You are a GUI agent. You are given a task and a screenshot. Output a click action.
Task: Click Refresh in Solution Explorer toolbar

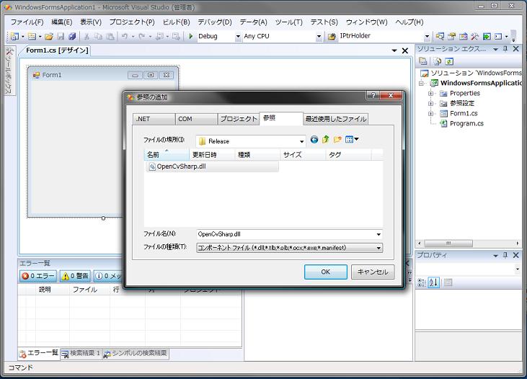tap(449, 61)
